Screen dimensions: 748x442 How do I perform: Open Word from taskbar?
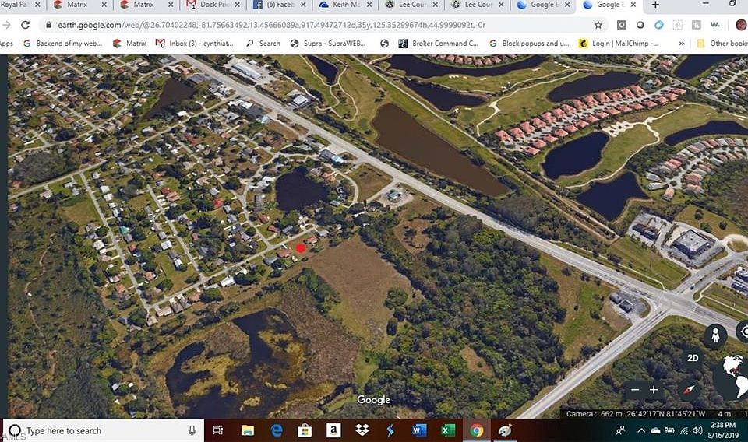(419, 430)
